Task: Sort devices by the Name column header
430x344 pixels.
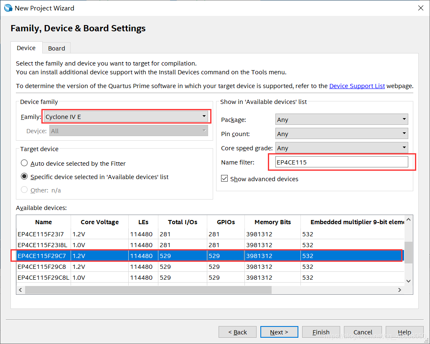Action: coord(43,222)
